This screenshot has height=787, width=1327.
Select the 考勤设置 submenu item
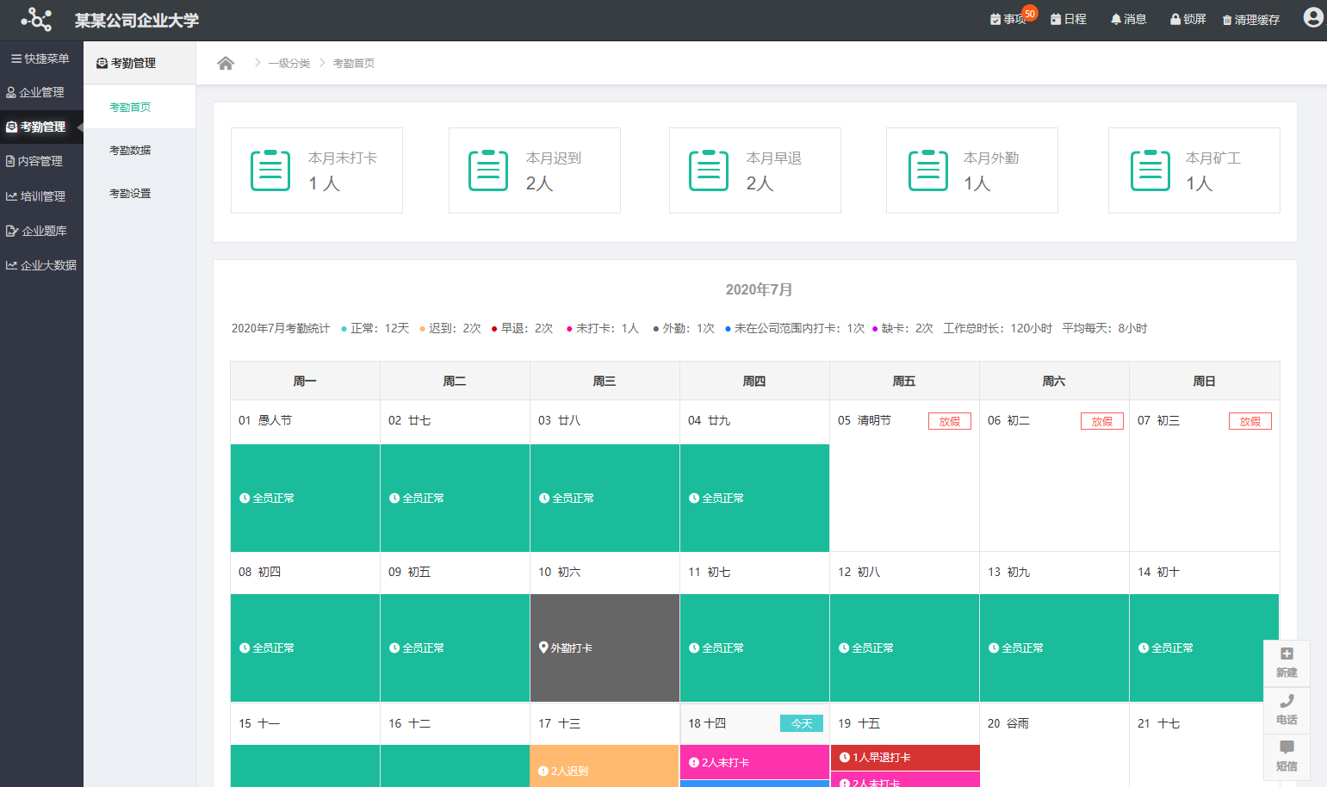point(140,194)
